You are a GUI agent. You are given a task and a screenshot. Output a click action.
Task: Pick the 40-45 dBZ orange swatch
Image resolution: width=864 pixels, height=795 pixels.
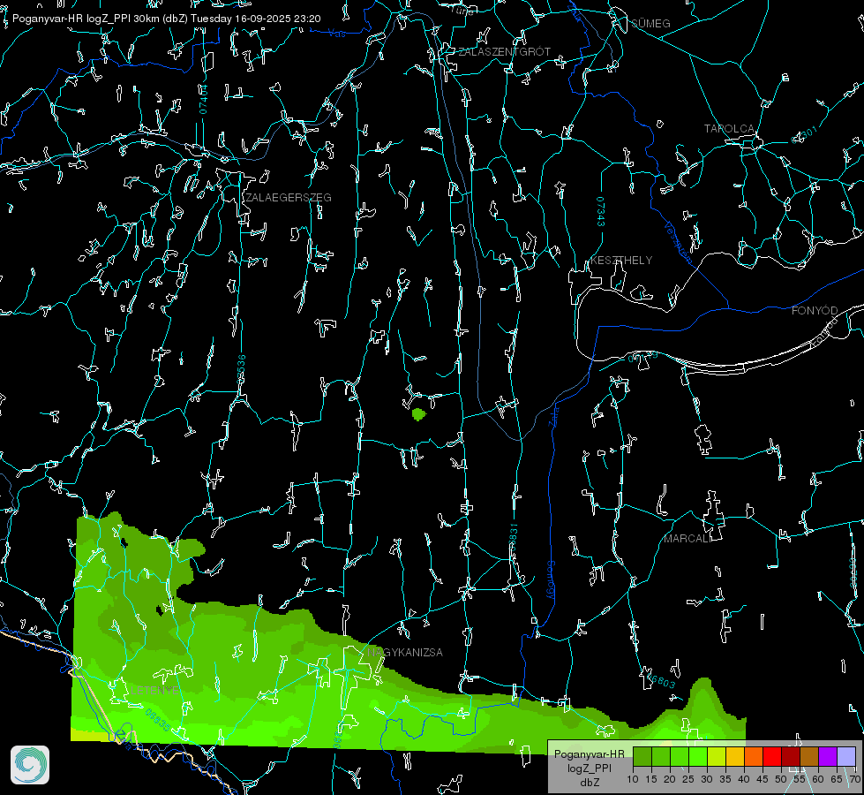click(x=754, y=757)
